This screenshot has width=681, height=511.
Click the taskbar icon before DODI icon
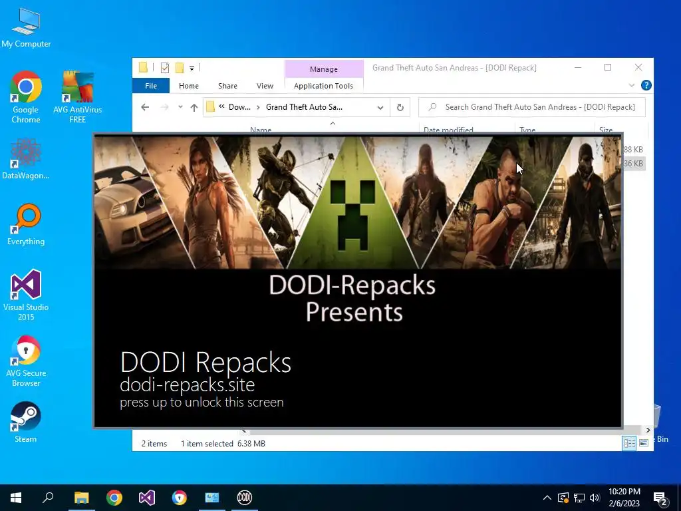click(x=212, y=498)
